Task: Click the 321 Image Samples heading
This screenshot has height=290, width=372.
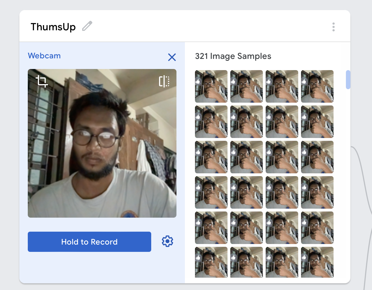Action: click(233, 56)
